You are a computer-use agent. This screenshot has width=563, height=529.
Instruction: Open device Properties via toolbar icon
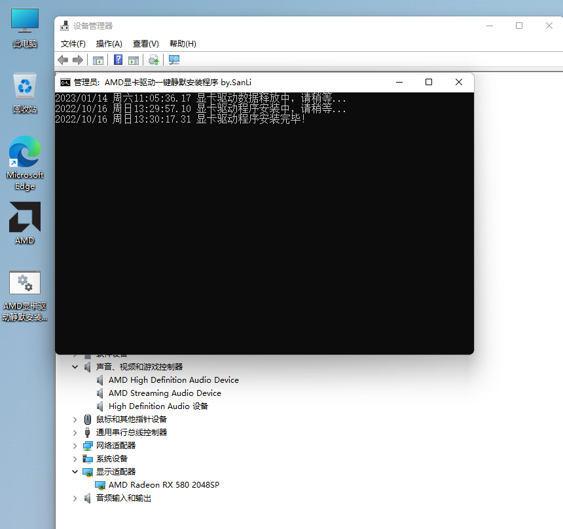pos(134,60)
